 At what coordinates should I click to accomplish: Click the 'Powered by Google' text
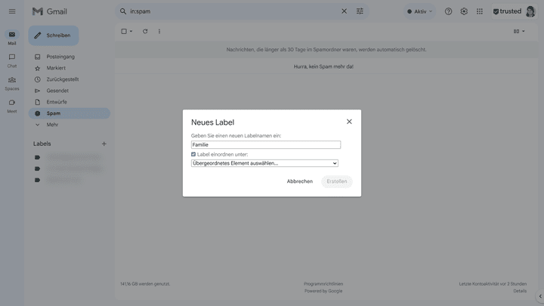click(323, 291)
